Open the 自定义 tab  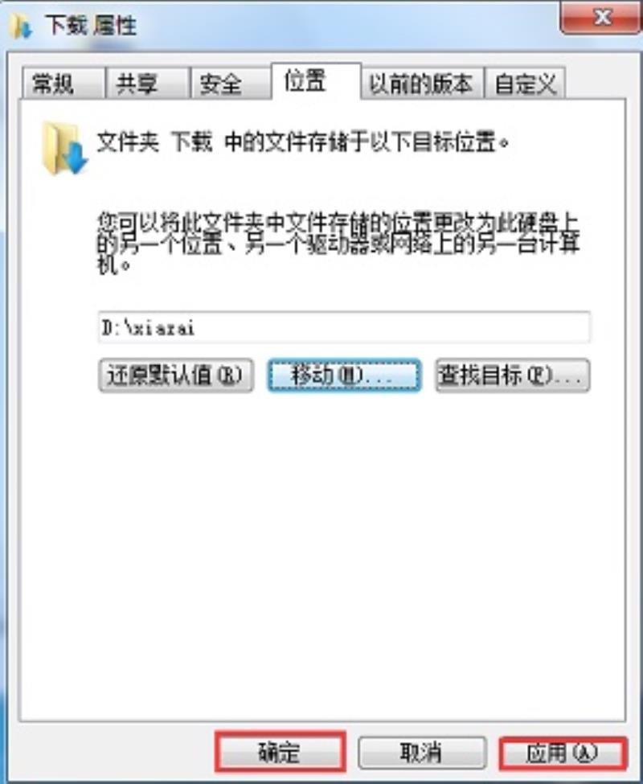tap(525, 83)
